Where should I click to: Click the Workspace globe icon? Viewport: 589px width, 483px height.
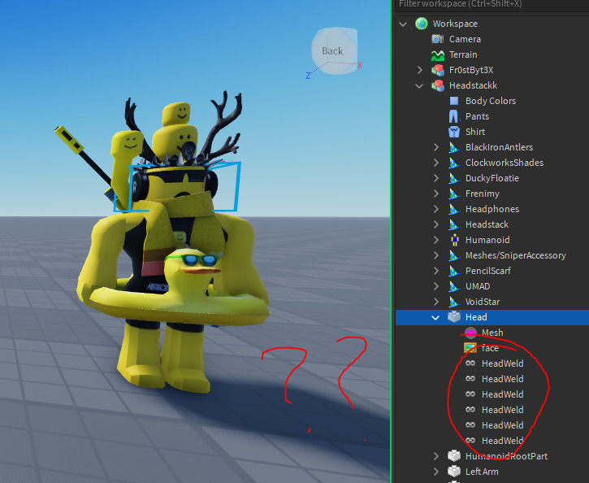coord(422,24)
